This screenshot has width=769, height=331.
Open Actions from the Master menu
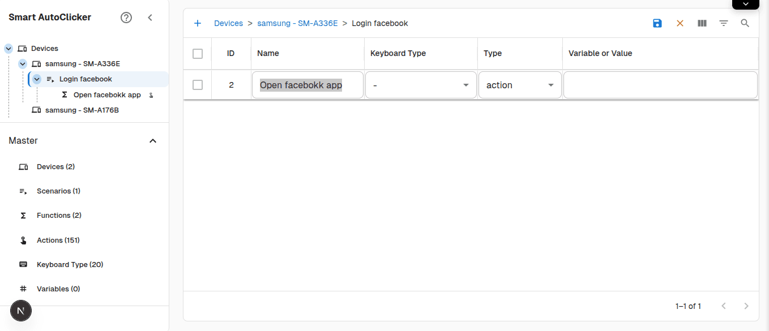[x=57, y=240]
